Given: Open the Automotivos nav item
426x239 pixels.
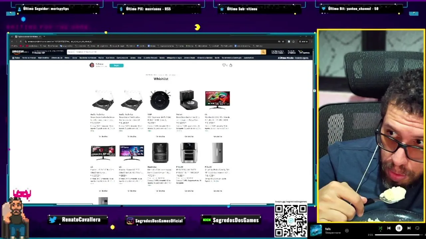Looking at the screenshot, I should coord(249,58).
